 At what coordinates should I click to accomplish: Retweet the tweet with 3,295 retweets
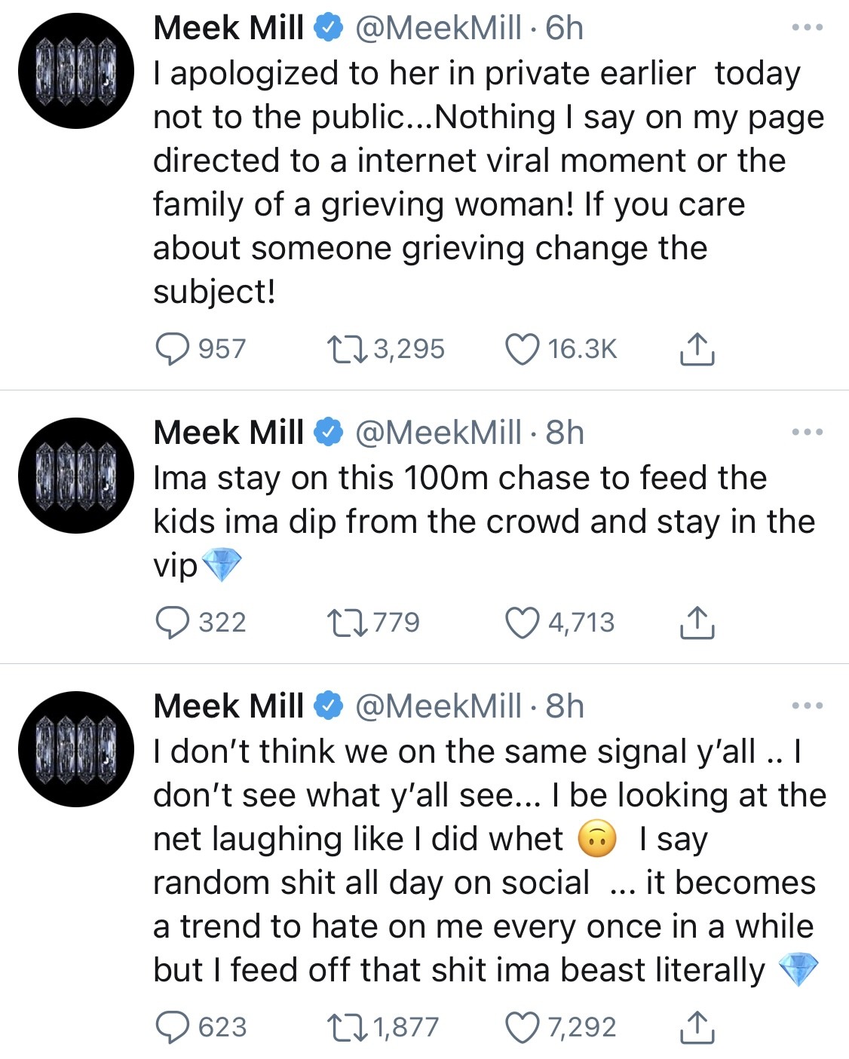(x=347, y=350)
